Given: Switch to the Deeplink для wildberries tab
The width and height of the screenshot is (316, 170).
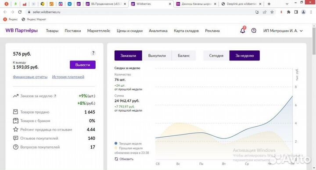Looking at the screenshot, I should coord(241,4).
